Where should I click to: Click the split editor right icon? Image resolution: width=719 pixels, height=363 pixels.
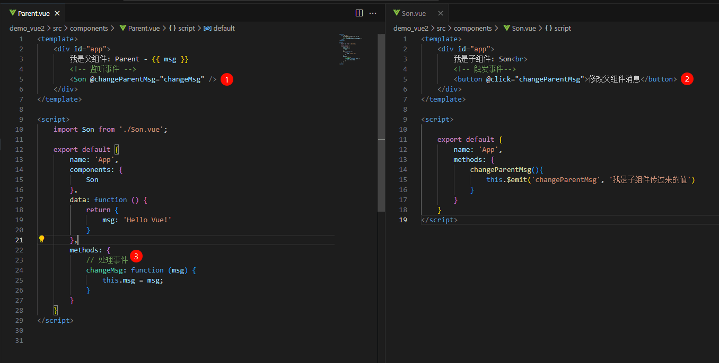359,13
